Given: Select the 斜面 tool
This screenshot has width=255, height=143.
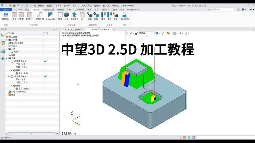Looking at the screenshot, I should [x=66, y=16].
